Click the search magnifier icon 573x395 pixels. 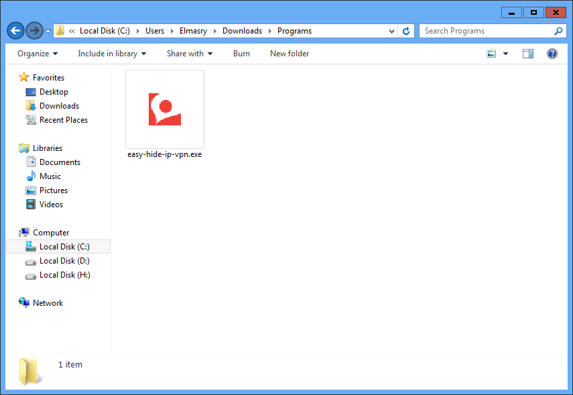point(558,31)
